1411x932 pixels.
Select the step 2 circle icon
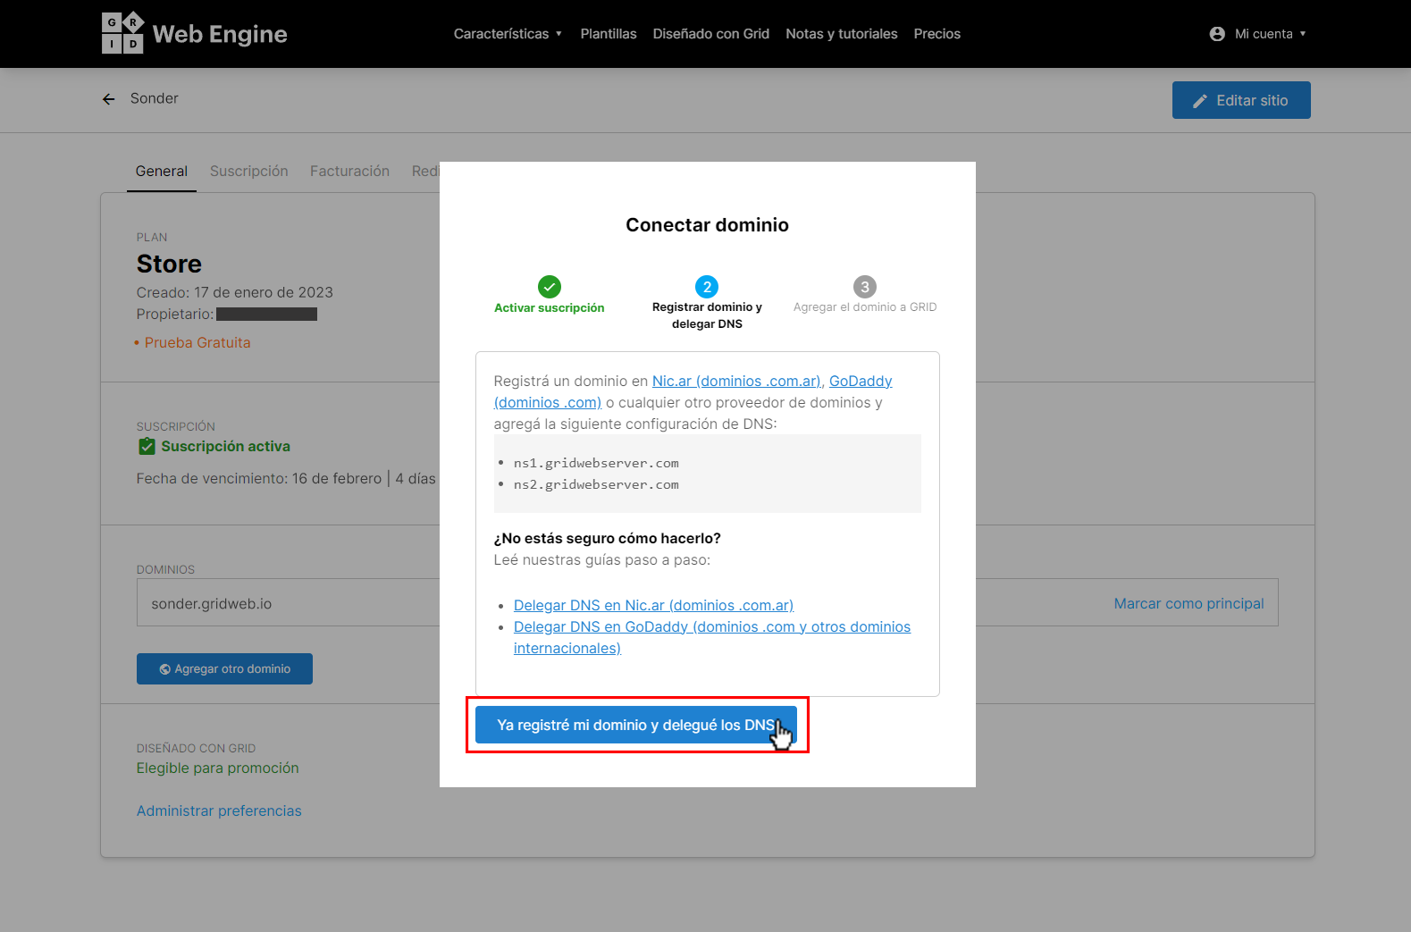pyautogui.click(x=707, y=287)
